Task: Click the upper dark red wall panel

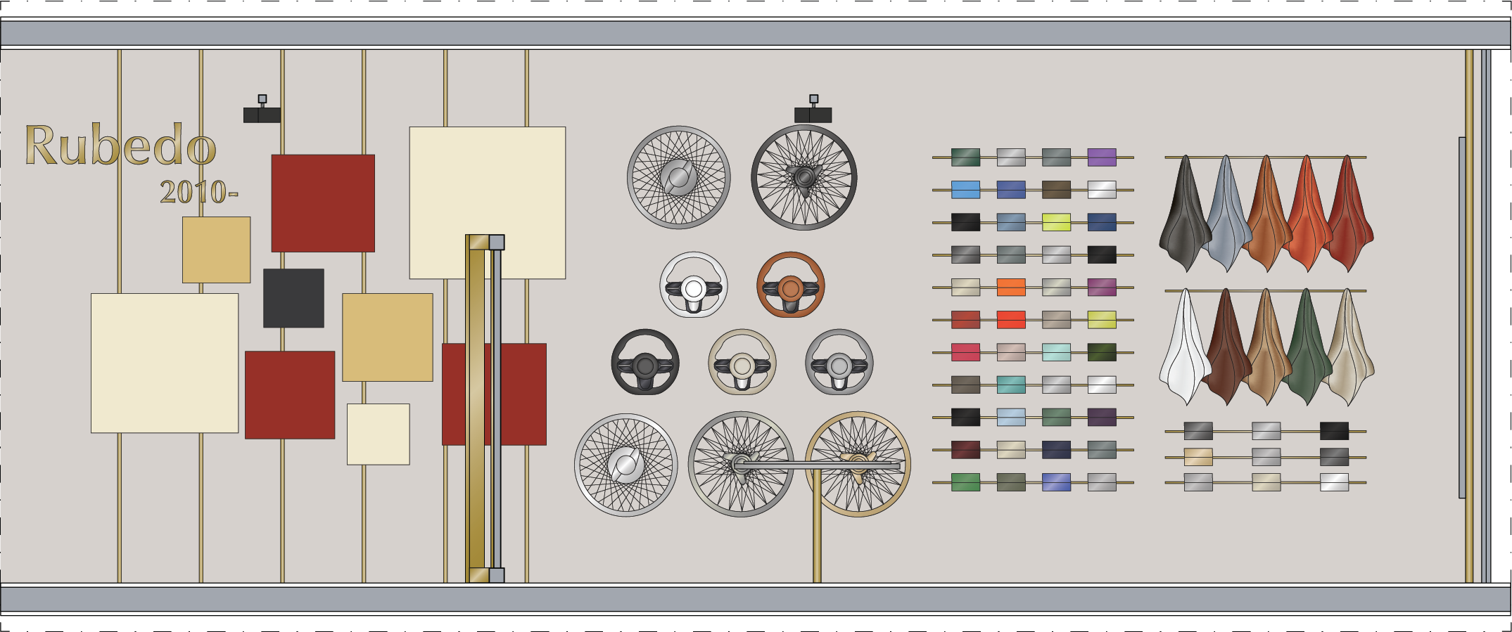Action: [x=323, y=203]
